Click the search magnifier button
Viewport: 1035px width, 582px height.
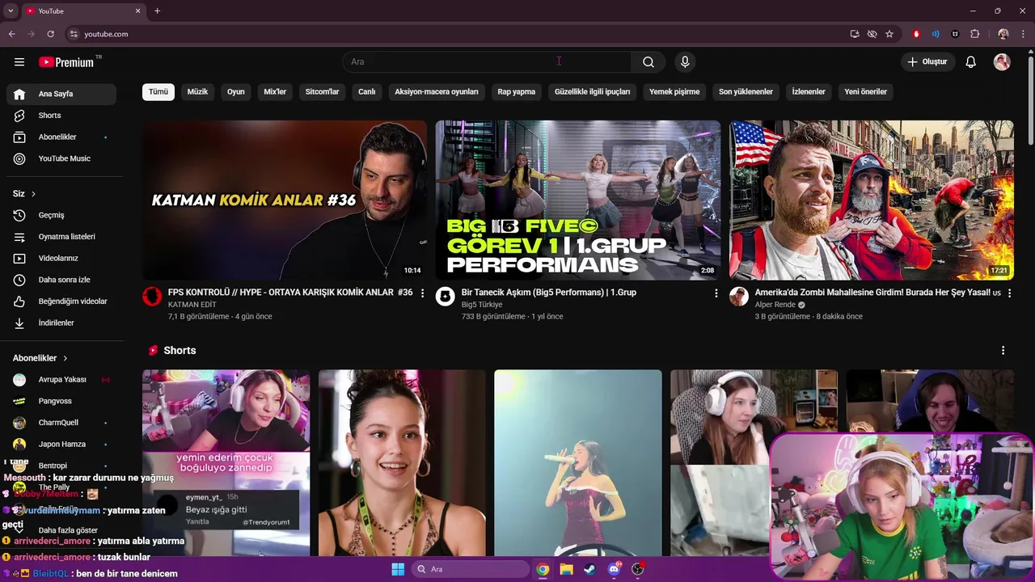coord(648,62)
